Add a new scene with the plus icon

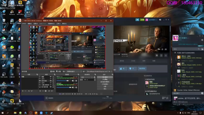pyautogui.click(x=23, y=91)
